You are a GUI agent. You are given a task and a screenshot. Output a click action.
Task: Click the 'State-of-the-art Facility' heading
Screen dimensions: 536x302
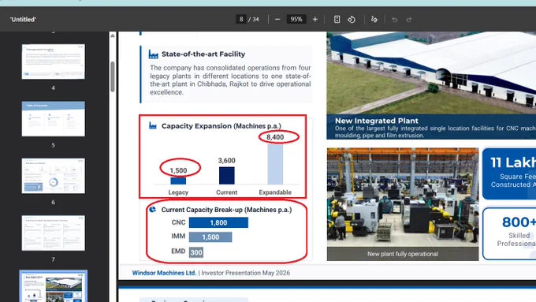click(203, 54)
